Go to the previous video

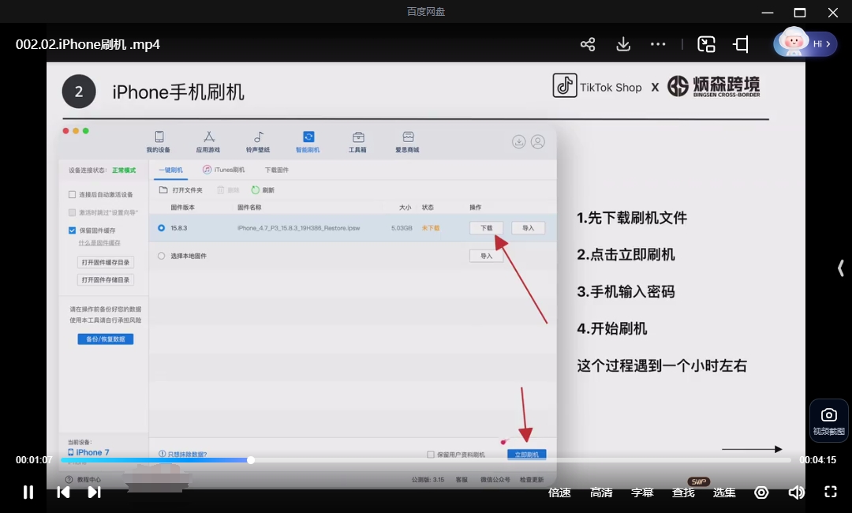pyautogui.click(x=63, y=492)
